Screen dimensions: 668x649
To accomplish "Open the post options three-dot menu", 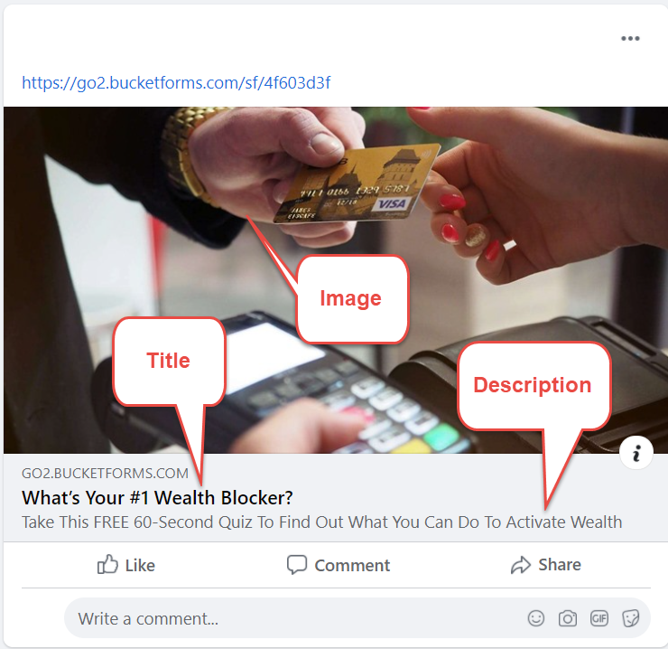I will pos(630,38).
